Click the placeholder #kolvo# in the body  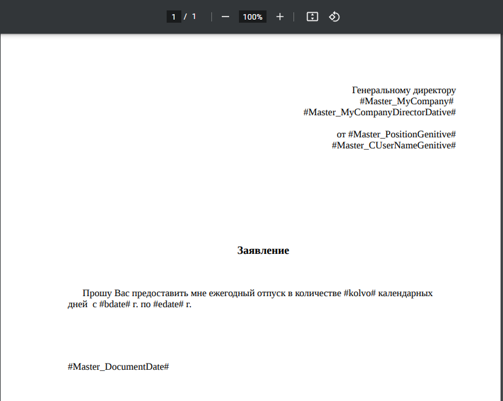point(359,293)
